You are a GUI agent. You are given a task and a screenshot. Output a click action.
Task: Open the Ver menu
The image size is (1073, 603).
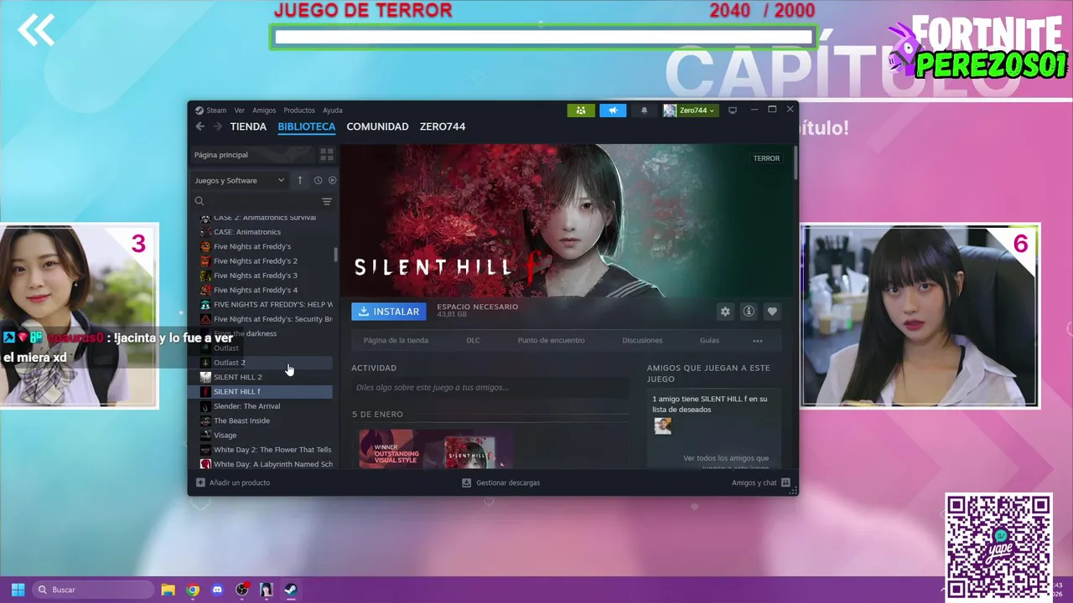pos(239,111)
